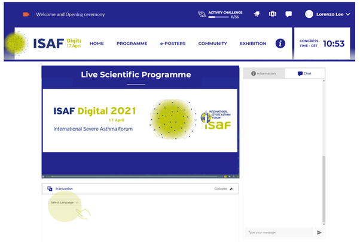This screenshot has width=360, height=242.
Task: Open the PROGRAMME menu
Action: 132,44
